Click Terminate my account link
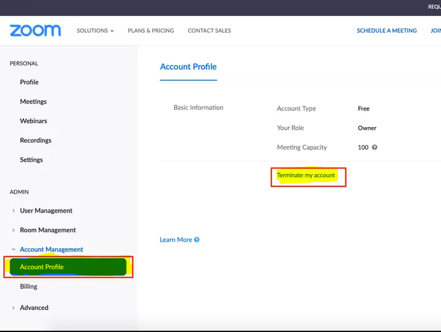The height and width of the screenshot is (332, 441). coord(306,175)
